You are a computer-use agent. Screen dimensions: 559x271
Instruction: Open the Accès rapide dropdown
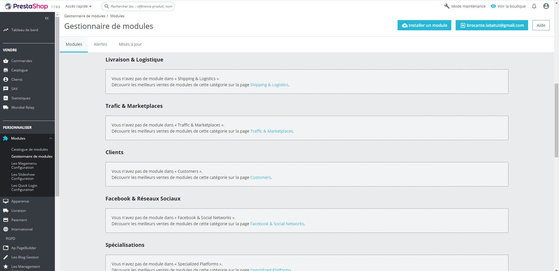pyautogui.click(x=78, y=6)
